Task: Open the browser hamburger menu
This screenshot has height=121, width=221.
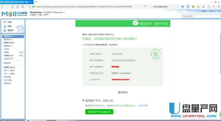Action: click(x=219, y=7)
